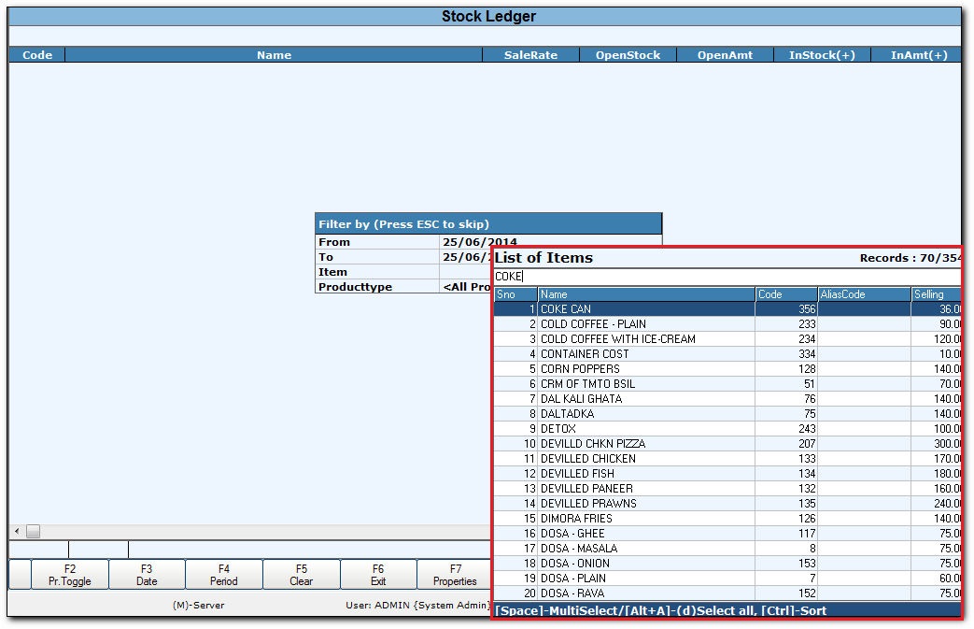Click the F6 Exit button
974x629 pixels.
point(378,574)
